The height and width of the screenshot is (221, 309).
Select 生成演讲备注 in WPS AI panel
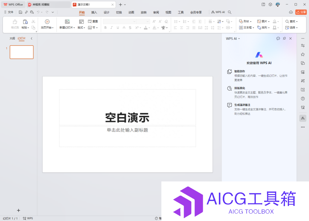tap(257, 109)
